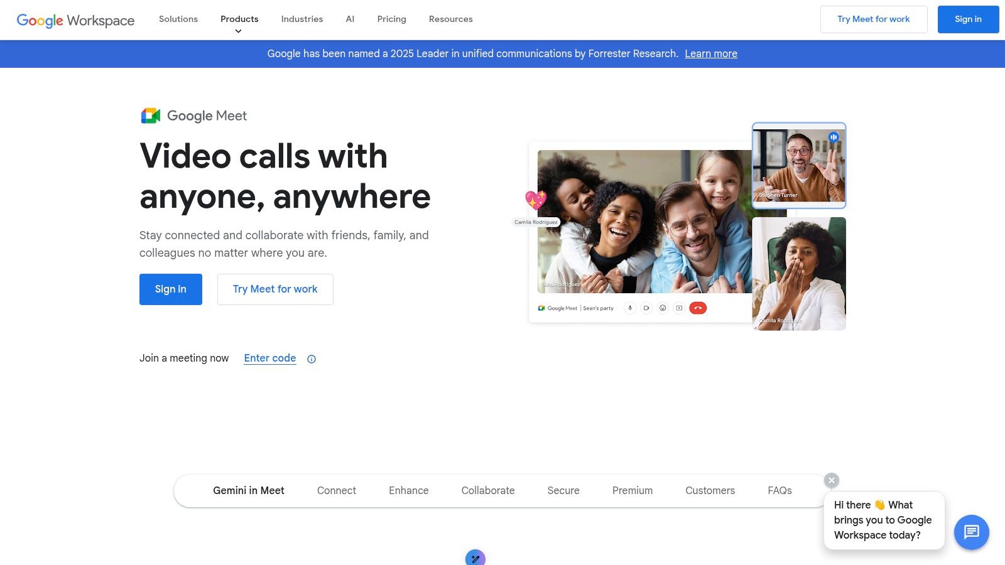Open the live chat bubble icon
Image resolution: width=1005 pixels, height=565 pixels.
pos(971,532)
